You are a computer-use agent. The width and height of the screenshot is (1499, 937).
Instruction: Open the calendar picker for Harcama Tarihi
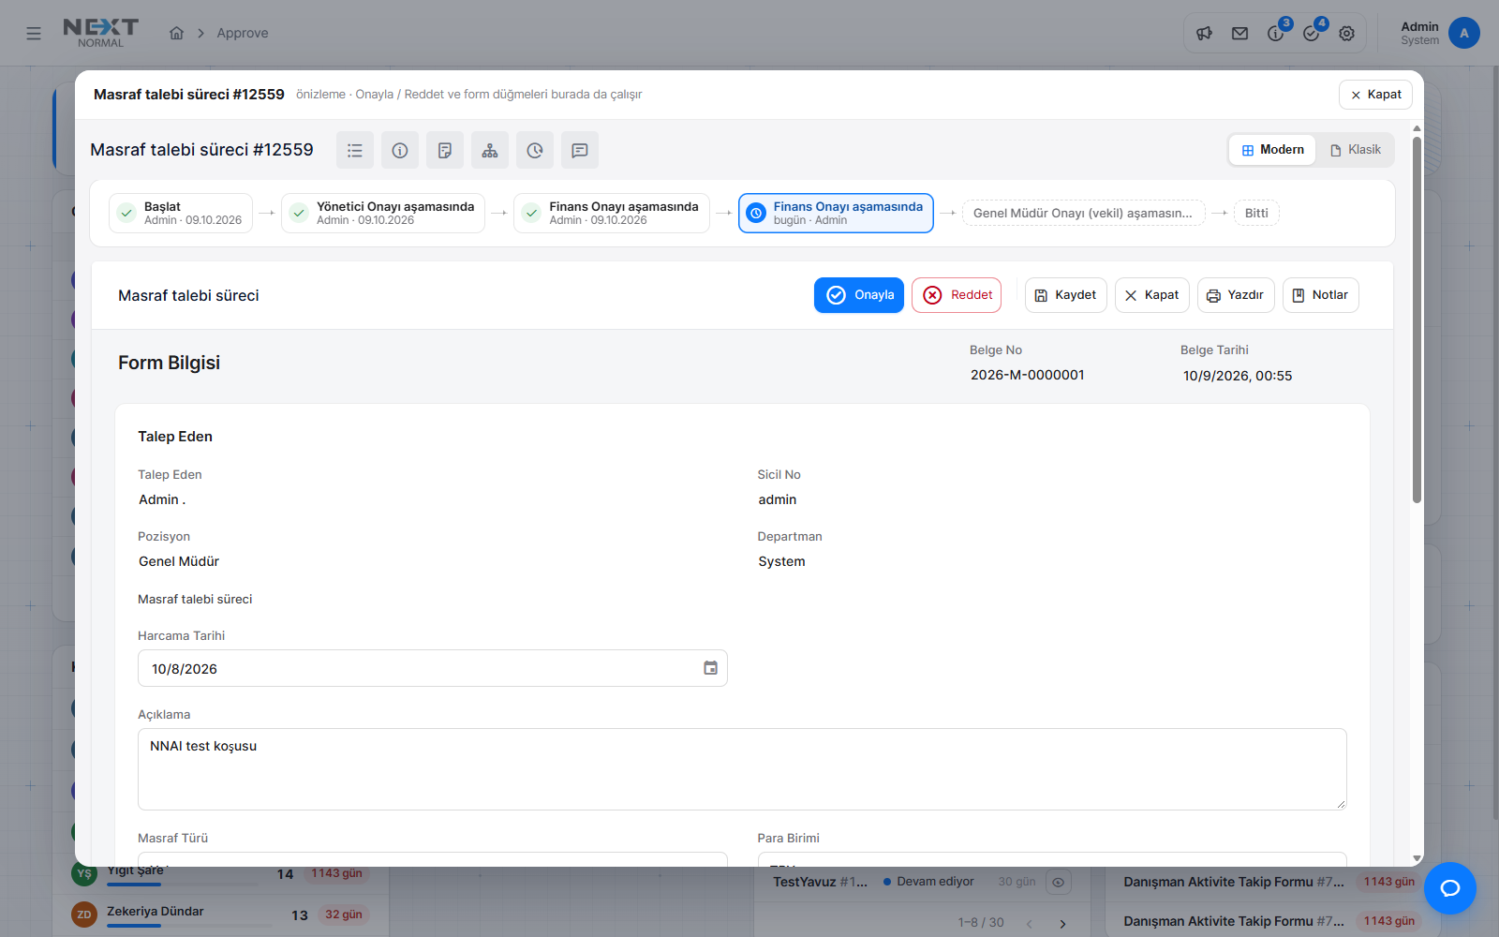[x=711, y=668]
